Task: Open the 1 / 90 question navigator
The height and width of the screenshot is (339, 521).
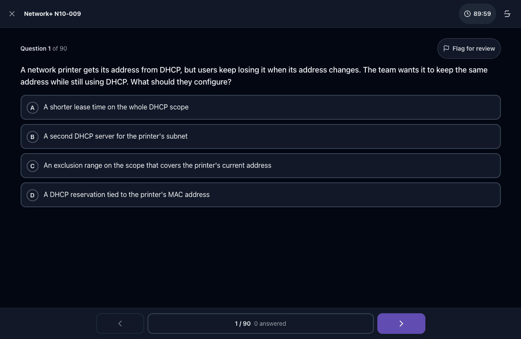Action: click(x=261, y=324)
